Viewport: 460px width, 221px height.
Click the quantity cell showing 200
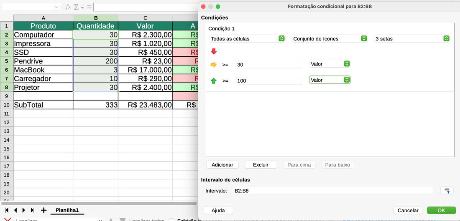tap(95, 61)
